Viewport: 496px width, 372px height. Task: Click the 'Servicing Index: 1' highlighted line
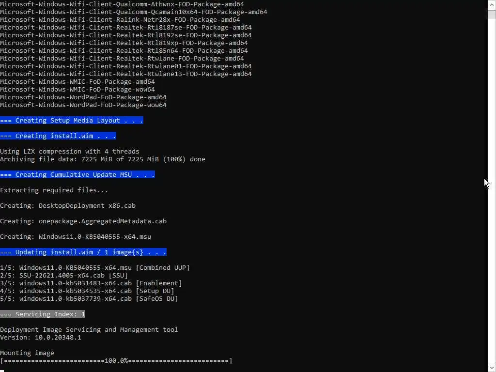[43, 314]
